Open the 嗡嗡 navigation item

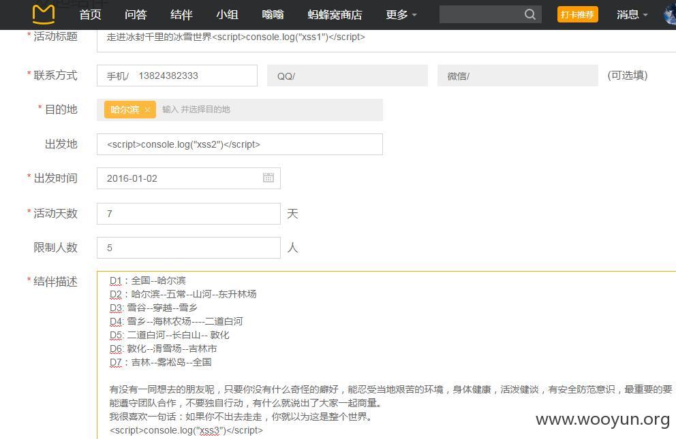[x=273, y=15]
